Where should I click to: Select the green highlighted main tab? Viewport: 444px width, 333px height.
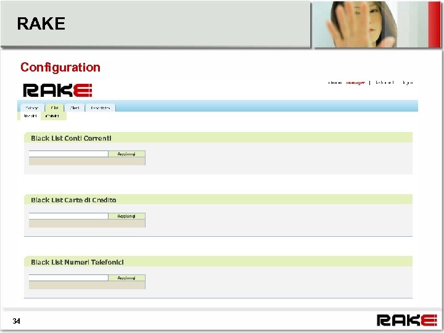pyautogui.click(x=55, y=108)
